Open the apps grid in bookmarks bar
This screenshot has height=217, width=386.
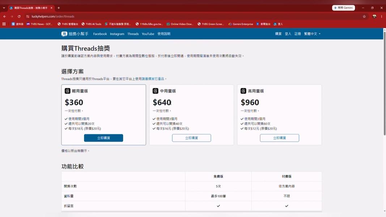[4, 24]
